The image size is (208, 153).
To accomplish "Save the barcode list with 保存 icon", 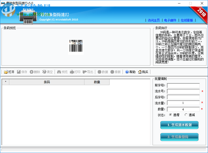I will (x=23, y=72).
